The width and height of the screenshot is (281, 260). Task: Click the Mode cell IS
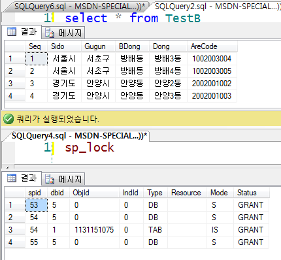coord(220,230)
